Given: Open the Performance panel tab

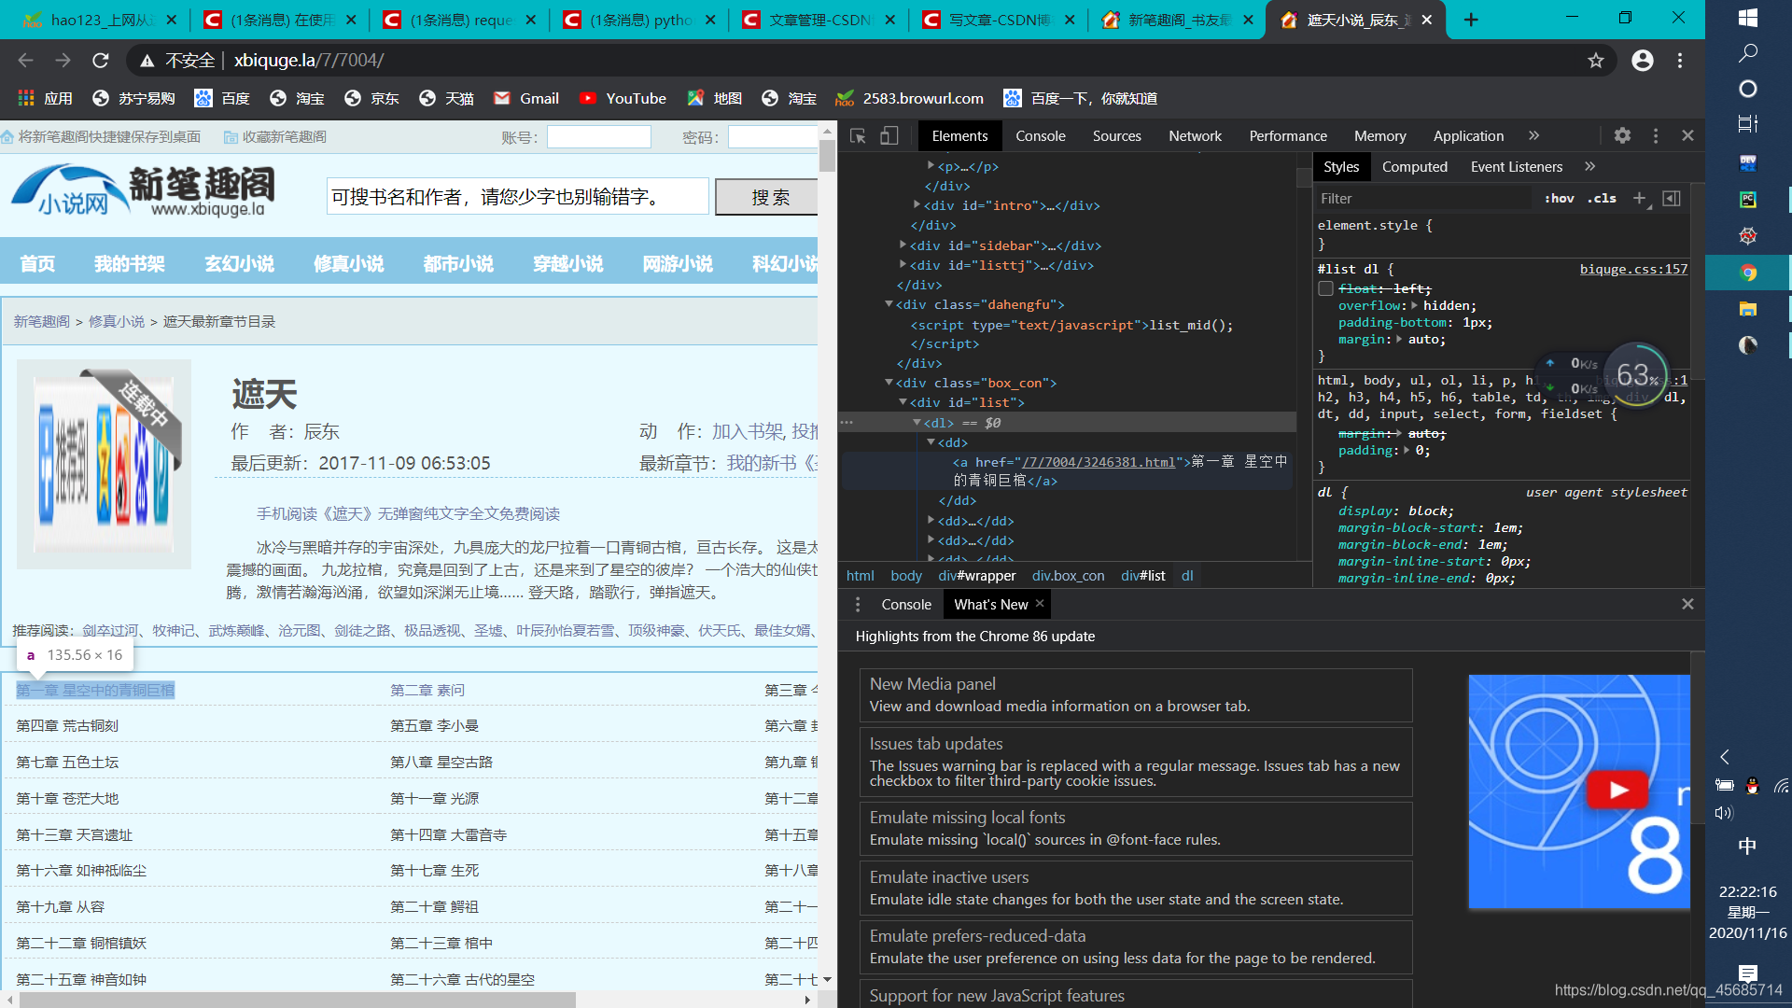Looking at the screenshot, I should click(1288, 136).
